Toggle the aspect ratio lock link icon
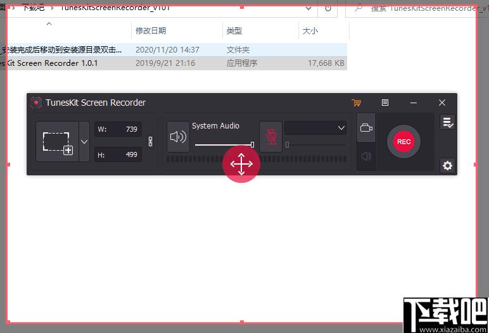The image size is (489, 333). click(x=150, y=142)
